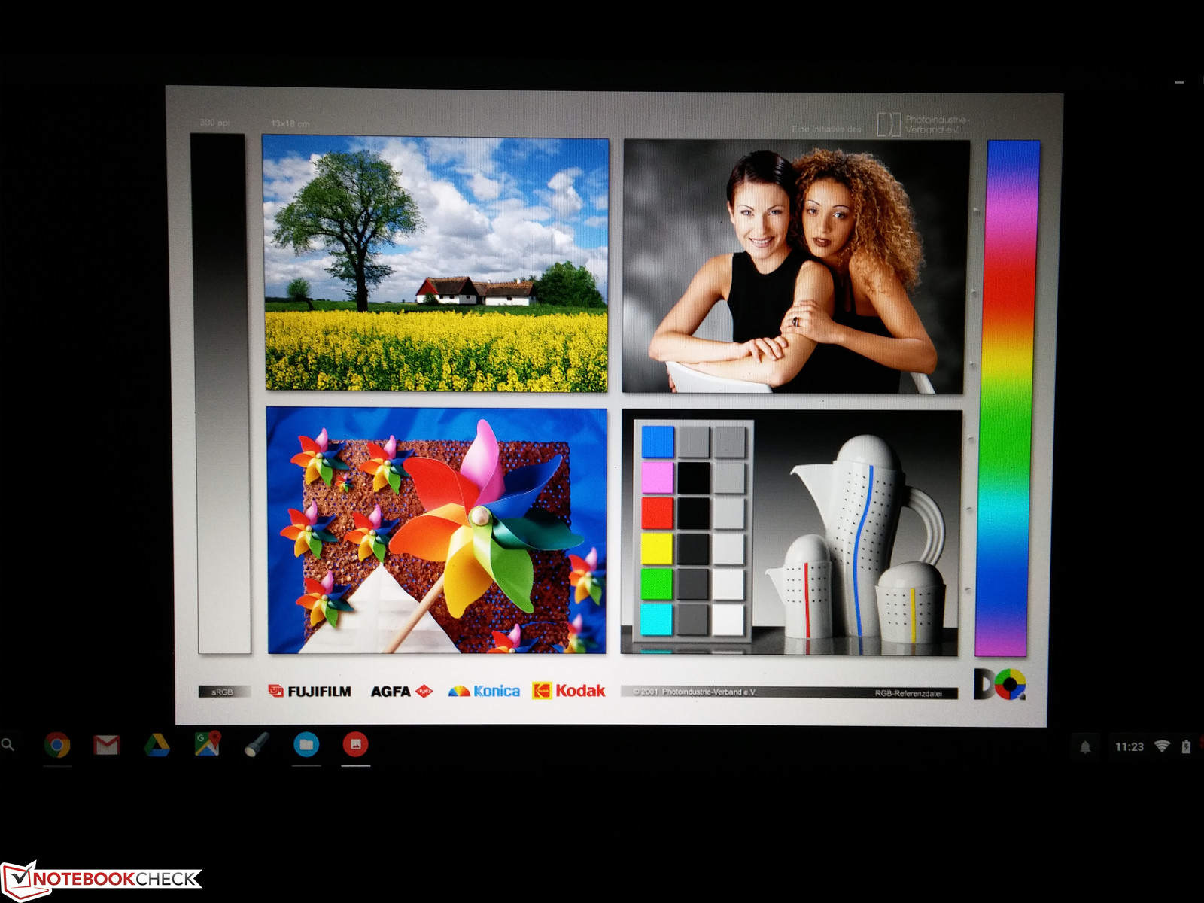Image resolution: width=1204 pixels, height=903 pixels.
Task: Open the launcher search magnifier icon
Action: 8,745
